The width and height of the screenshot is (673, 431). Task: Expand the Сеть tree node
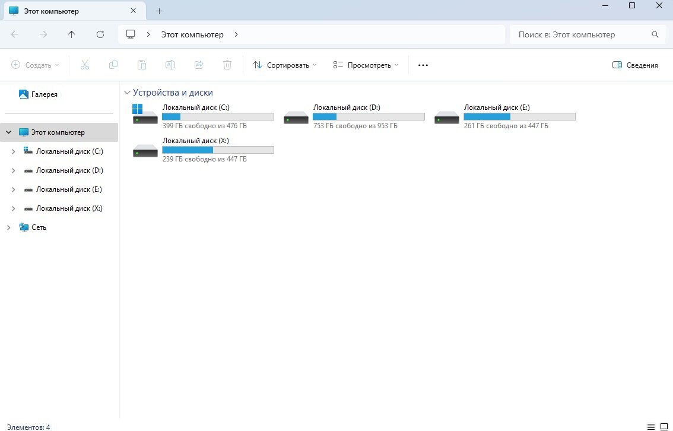point(8,227)
